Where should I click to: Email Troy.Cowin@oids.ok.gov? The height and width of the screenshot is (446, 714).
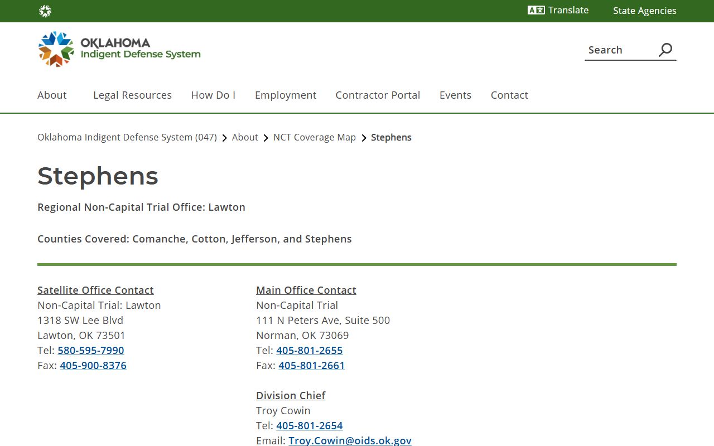(x=350, y=440)
